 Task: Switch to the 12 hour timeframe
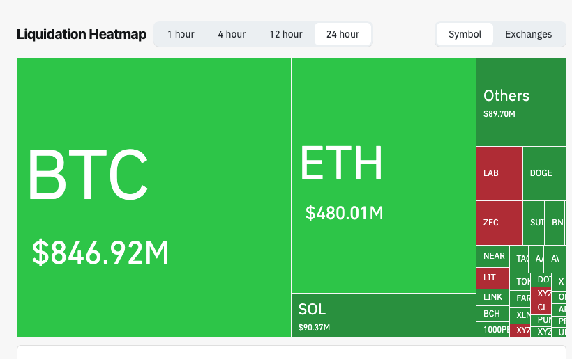pyautogui.click(x=286, y=34)
